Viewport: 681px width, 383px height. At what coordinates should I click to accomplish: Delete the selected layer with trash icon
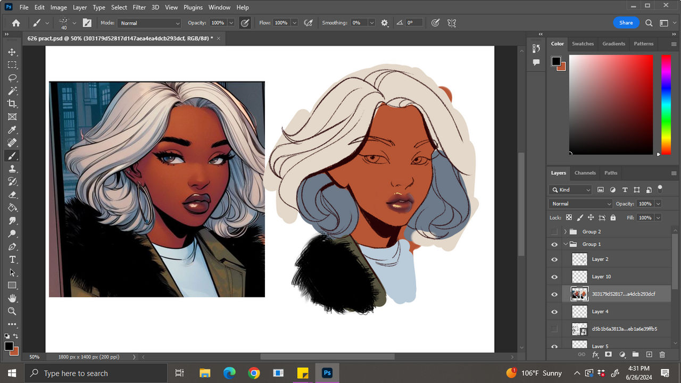pos(662,354)
